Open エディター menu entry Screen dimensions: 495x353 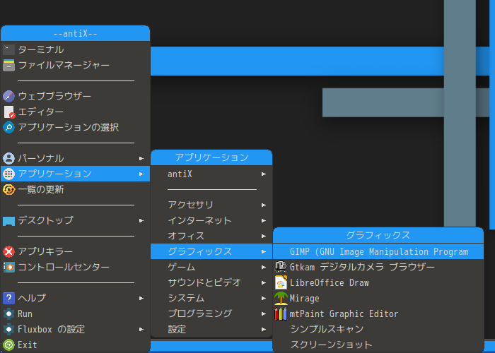click(x=75, y=112)
